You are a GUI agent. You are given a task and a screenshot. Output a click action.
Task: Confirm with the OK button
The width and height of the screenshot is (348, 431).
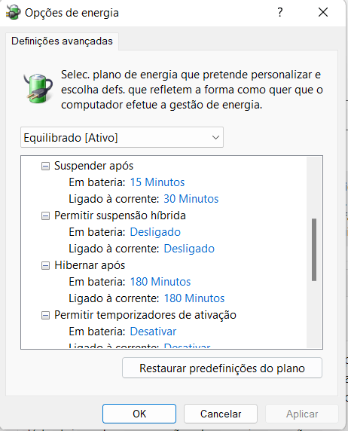click(x=139, y=414)
